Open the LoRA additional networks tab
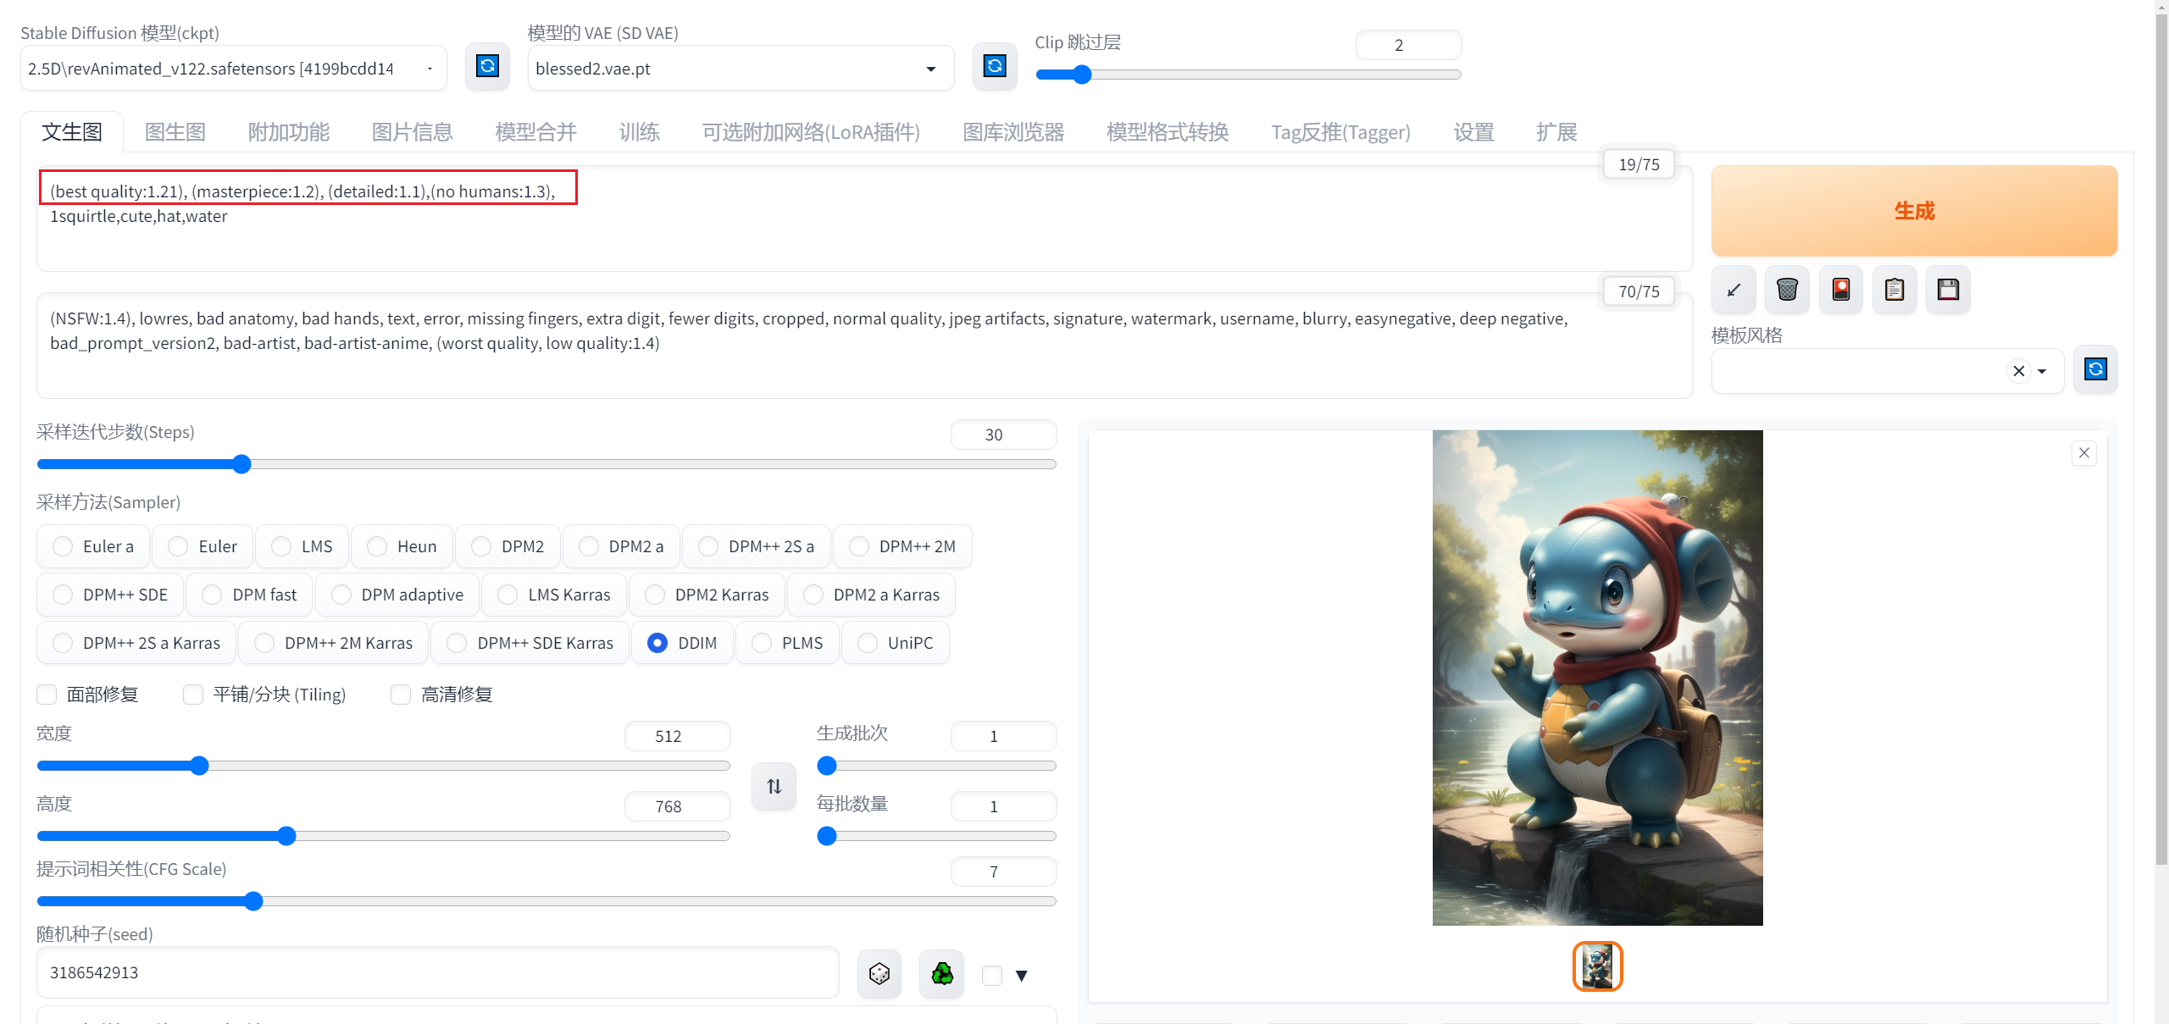 tap(811, 132)
